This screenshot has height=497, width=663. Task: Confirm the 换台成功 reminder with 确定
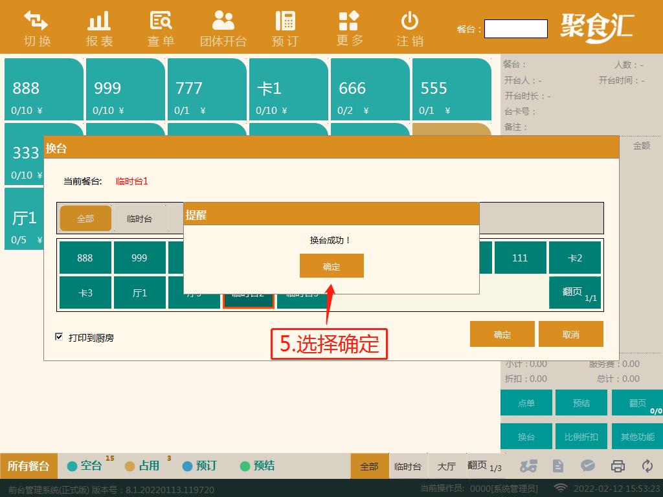(x=331, y=266)
